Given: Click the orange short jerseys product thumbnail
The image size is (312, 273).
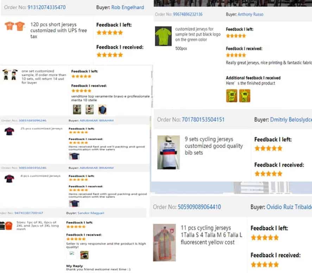Looking at the screenshot, I should pyautogui.click(x=15, y=26).
